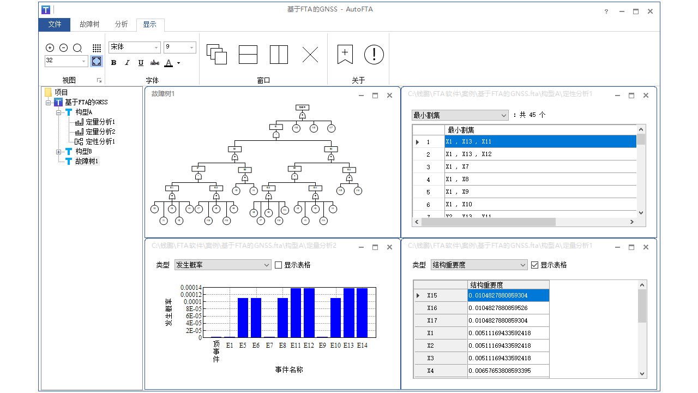The image size is (698, 393).
Task: Select 定量分析2 in the project tree
Action: tap(100, 132)
